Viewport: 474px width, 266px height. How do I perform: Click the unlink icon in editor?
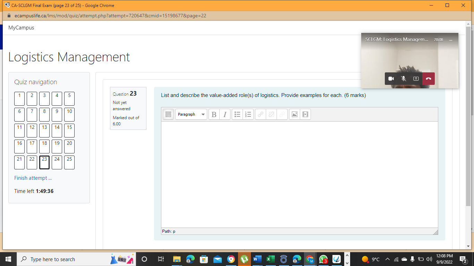[271, 114]
